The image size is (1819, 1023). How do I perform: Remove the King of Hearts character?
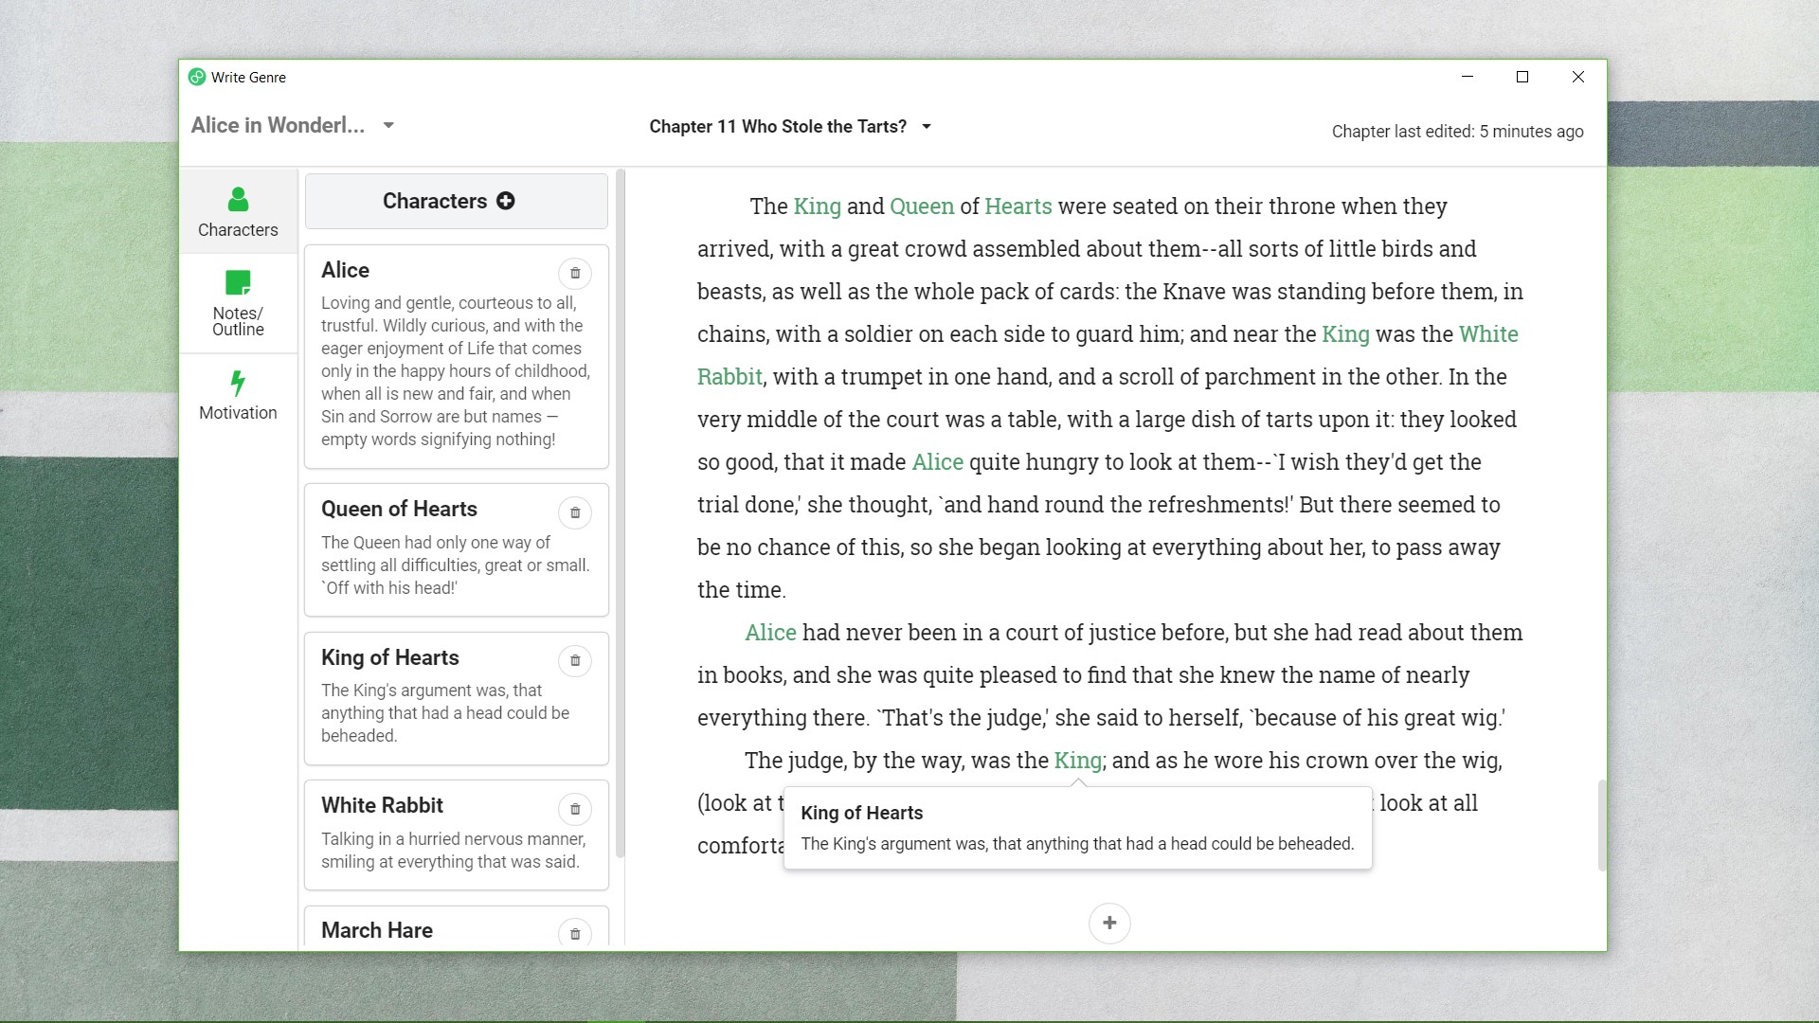click(x=575, y=660)
